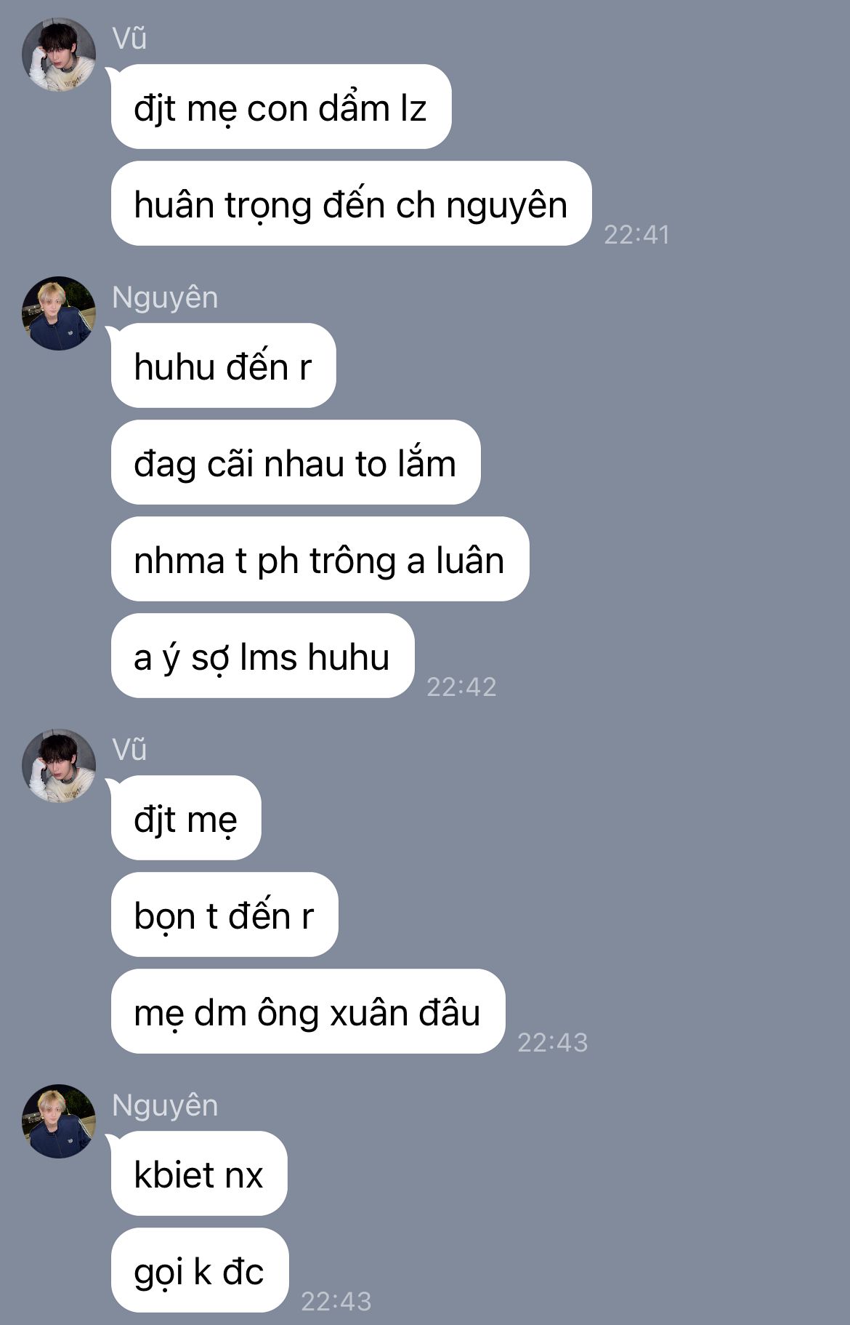Screen dimensions: 850x1325
Task: Click the first 'Nguyên' sender name label
Action: point(165,298)
